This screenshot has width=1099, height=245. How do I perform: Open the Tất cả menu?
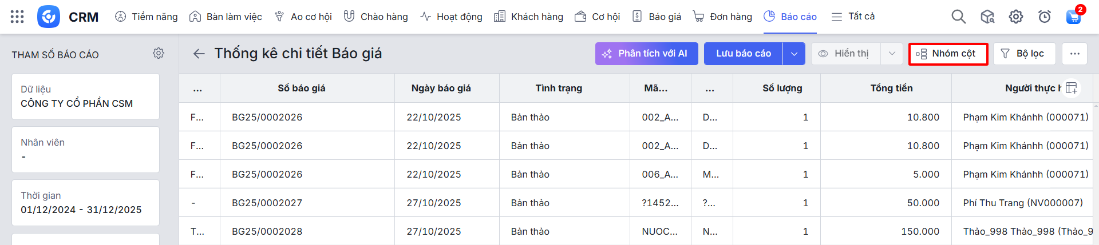pos(853,17)
